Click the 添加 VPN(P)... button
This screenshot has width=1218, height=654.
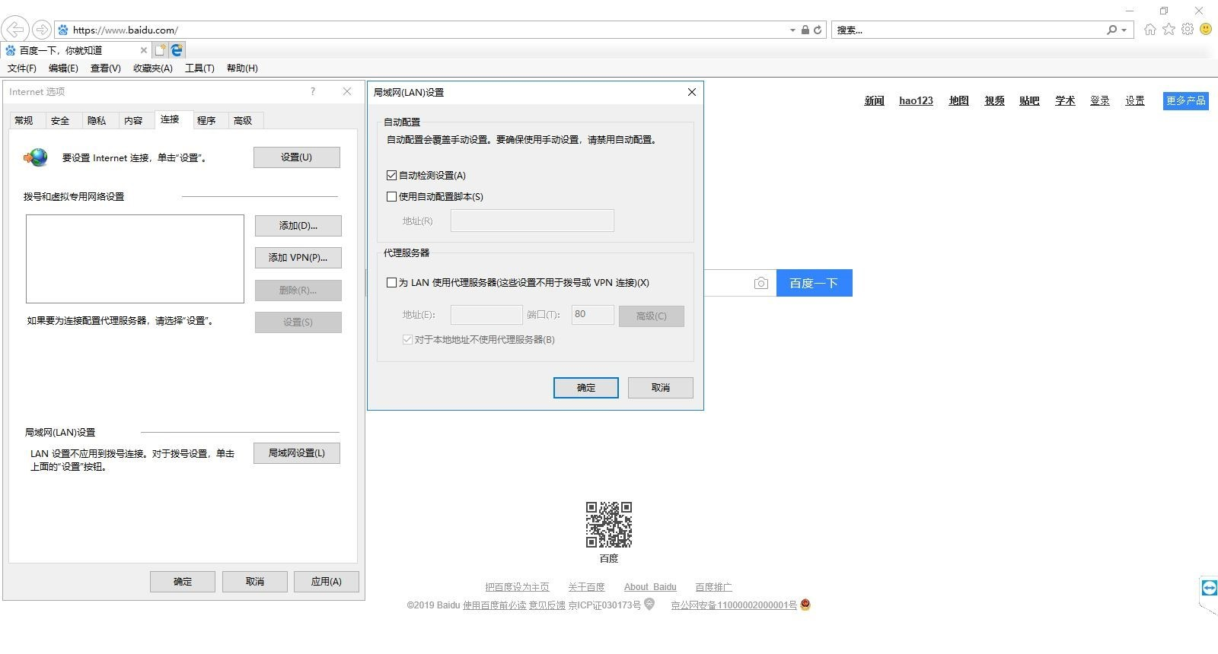298,258
